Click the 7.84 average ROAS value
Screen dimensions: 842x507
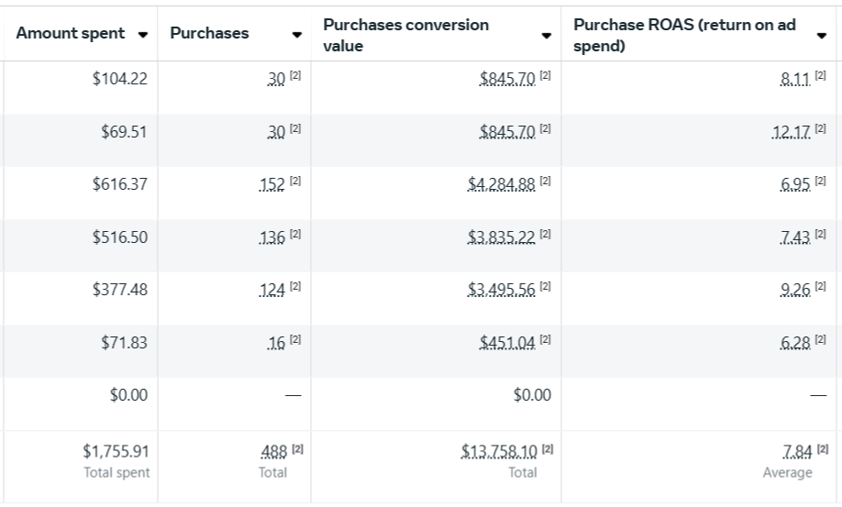coord(795,451)
